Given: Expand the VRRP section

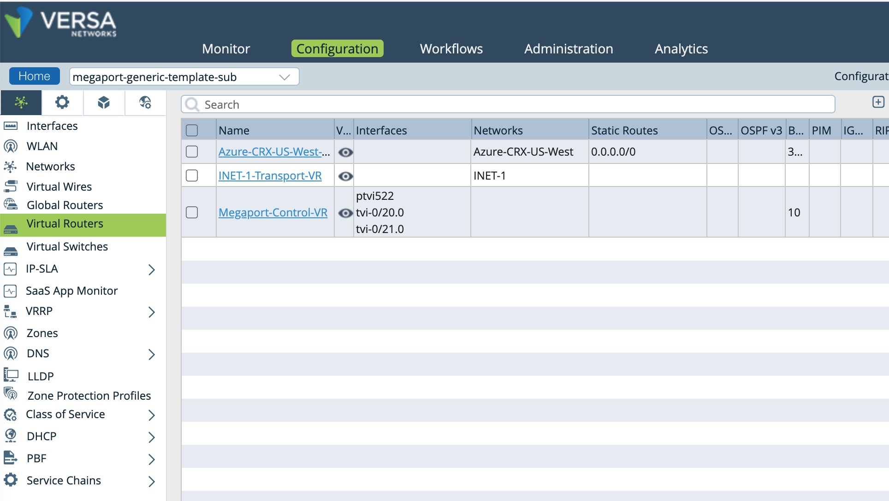Looking at the screenshot, I should [152, 312].
